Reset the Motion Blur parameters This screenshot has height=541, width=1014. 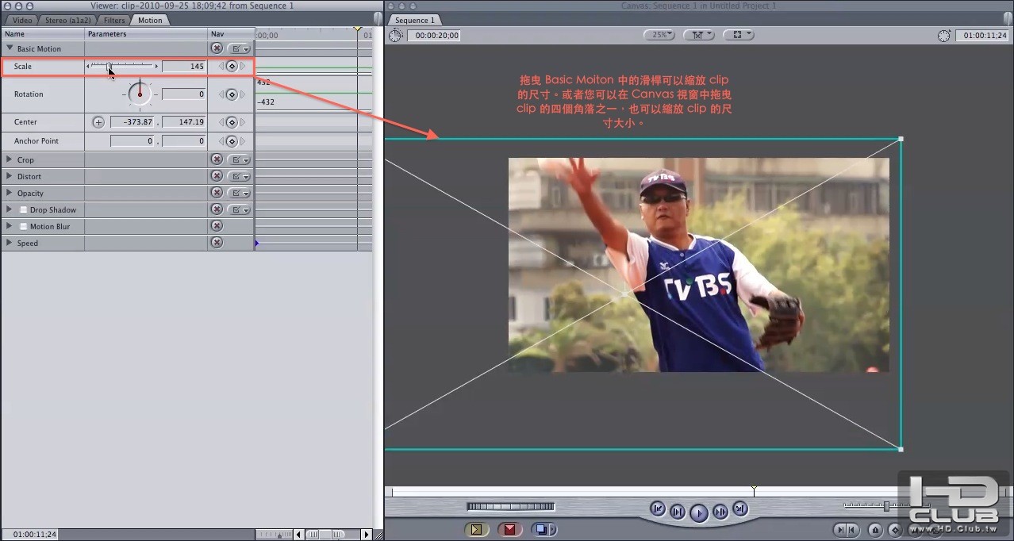[217, 226]
